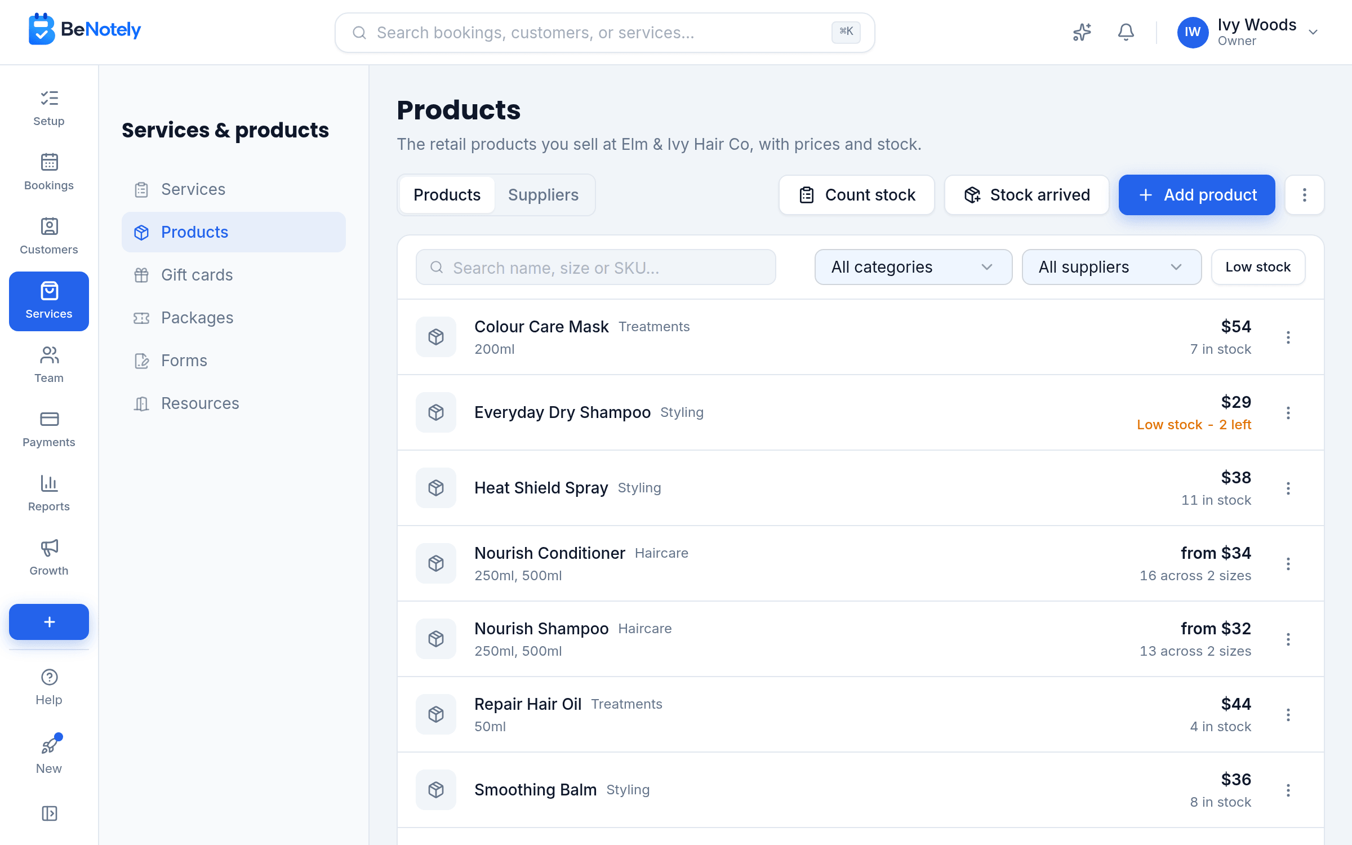Toggle the Low stock filter

pyautogui.click(x=1258, y=267)
